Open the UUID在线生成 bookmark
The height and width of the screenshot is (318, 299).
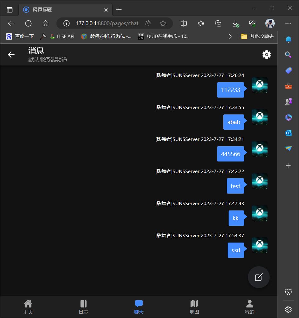164,36
